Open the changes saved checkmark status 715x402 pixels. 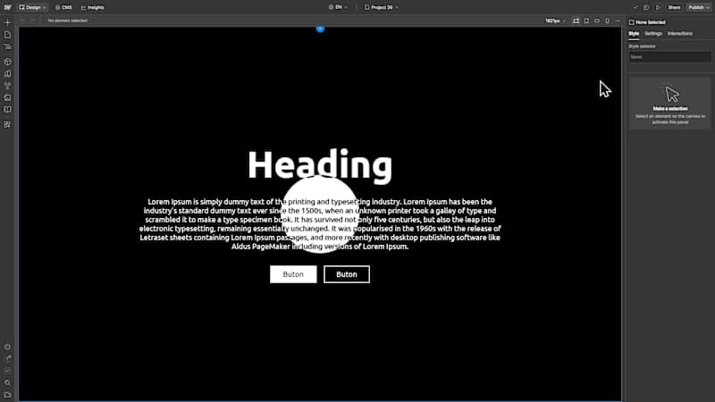click(635, 8)
